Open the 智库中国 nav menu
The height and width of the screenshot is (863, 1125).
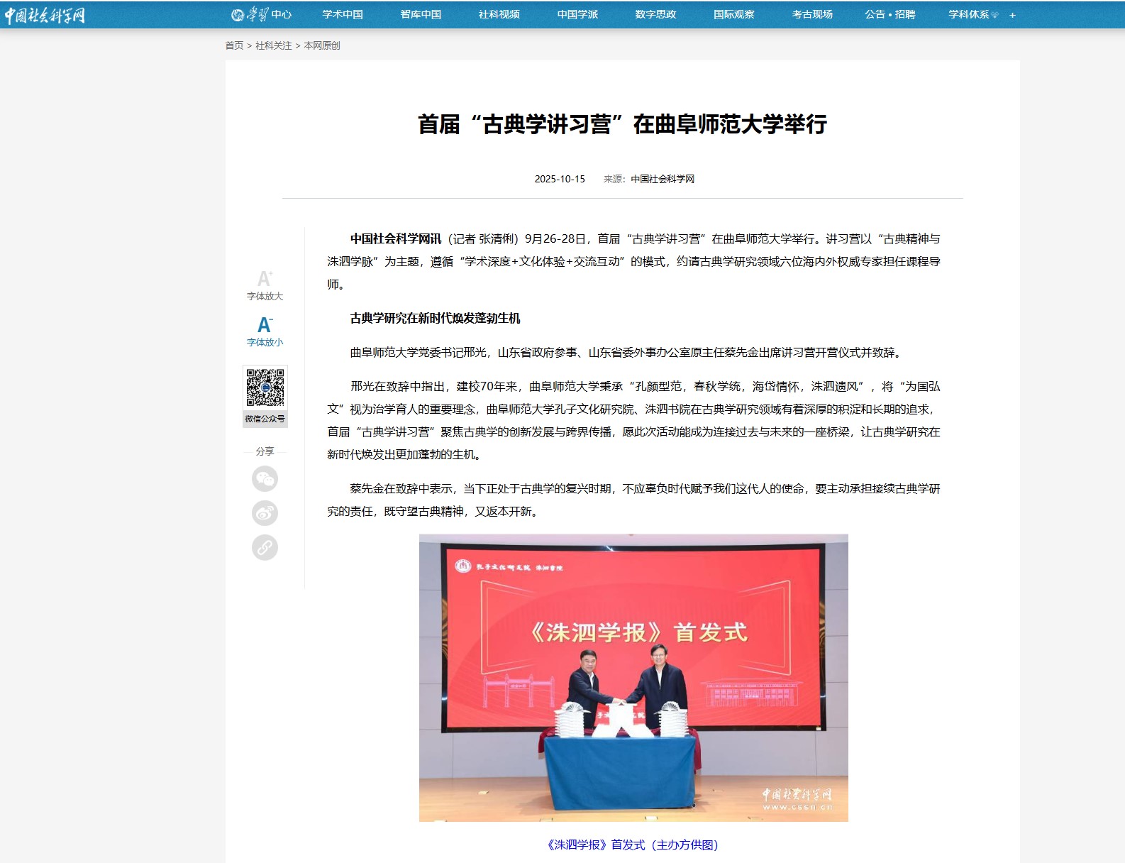(x=421, y=14)
